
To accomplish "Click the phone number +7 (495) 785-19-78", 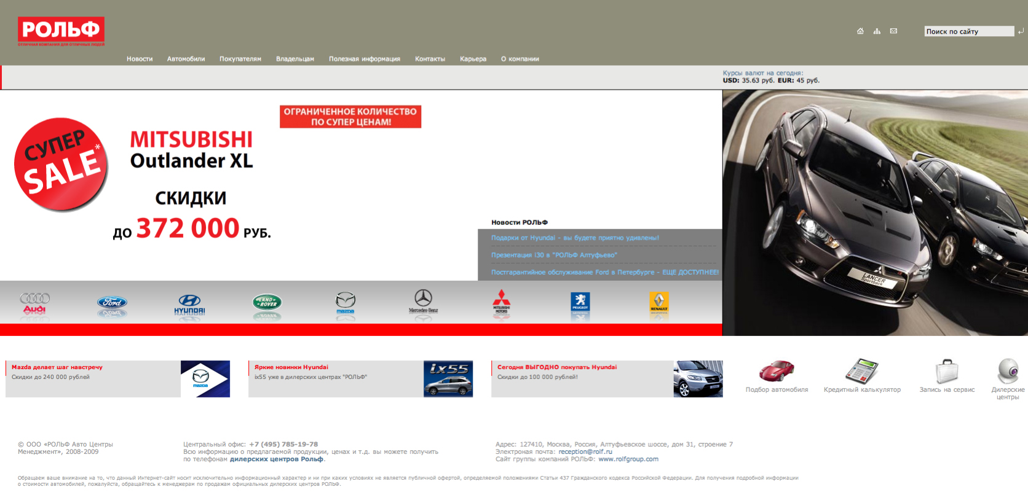I will point(283,444).
